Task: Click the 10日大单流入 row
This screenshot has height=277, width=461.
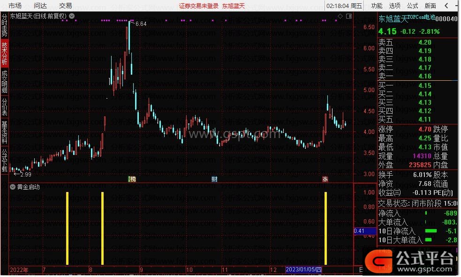Action: click(417, 240)
